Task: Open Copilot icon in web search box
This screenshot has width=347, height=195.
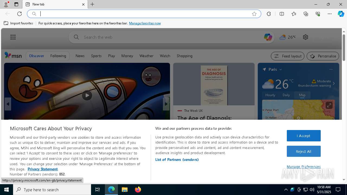Action: click(x=268, y=37)
